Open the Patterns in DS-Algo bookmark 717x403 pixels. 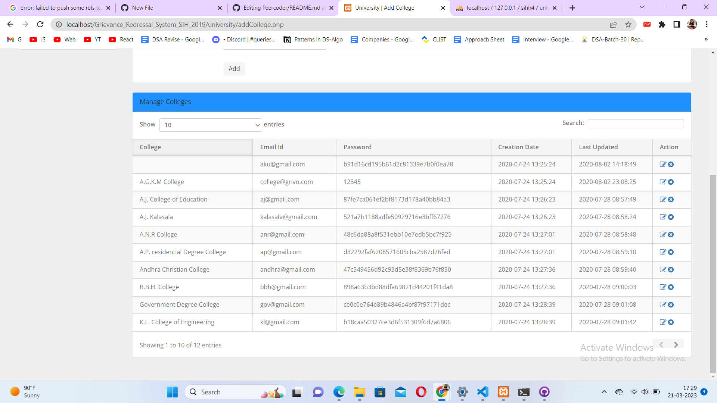pyautogui.click(x=313, y=39)
